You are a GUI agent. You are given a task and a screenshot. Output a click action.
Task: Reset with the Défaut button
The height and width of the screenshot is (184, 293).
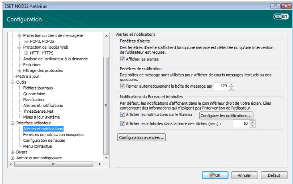pos(274,175)
